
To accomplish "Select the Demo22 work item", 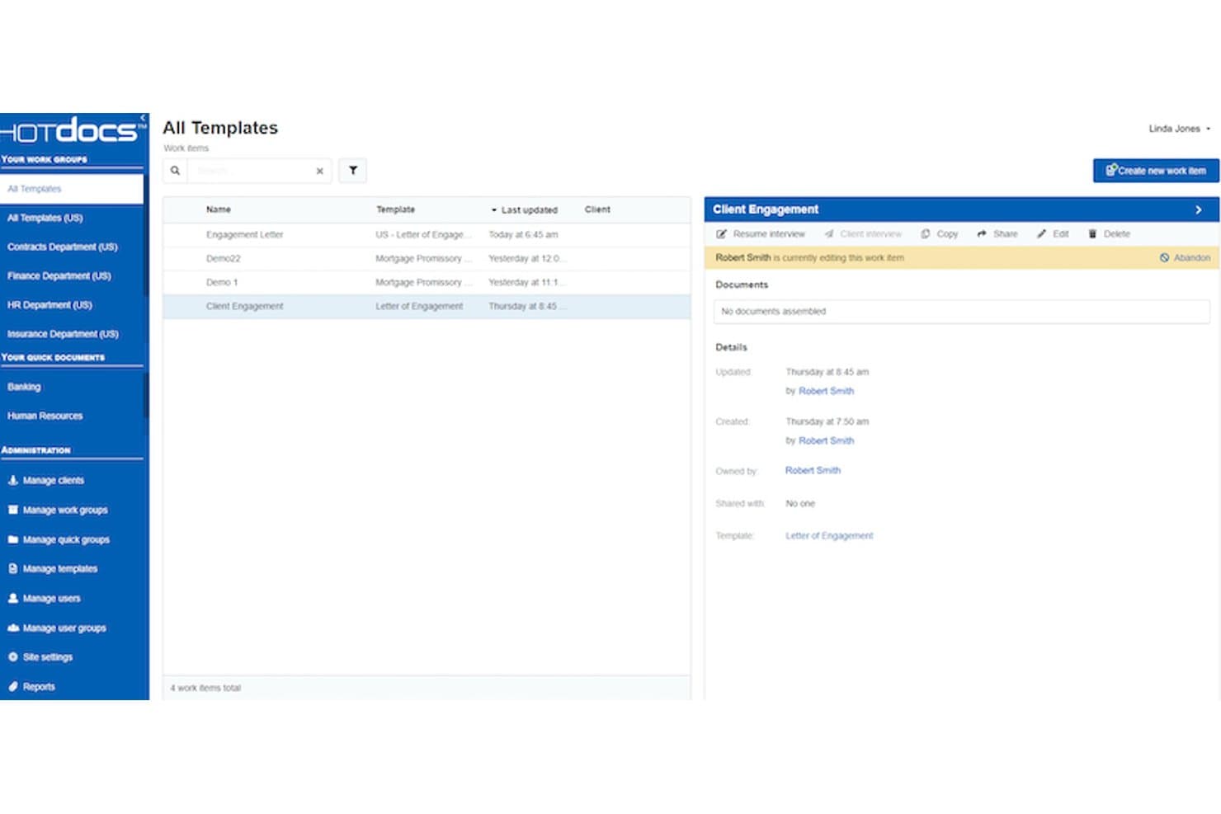I will click(x=427, y=259).
